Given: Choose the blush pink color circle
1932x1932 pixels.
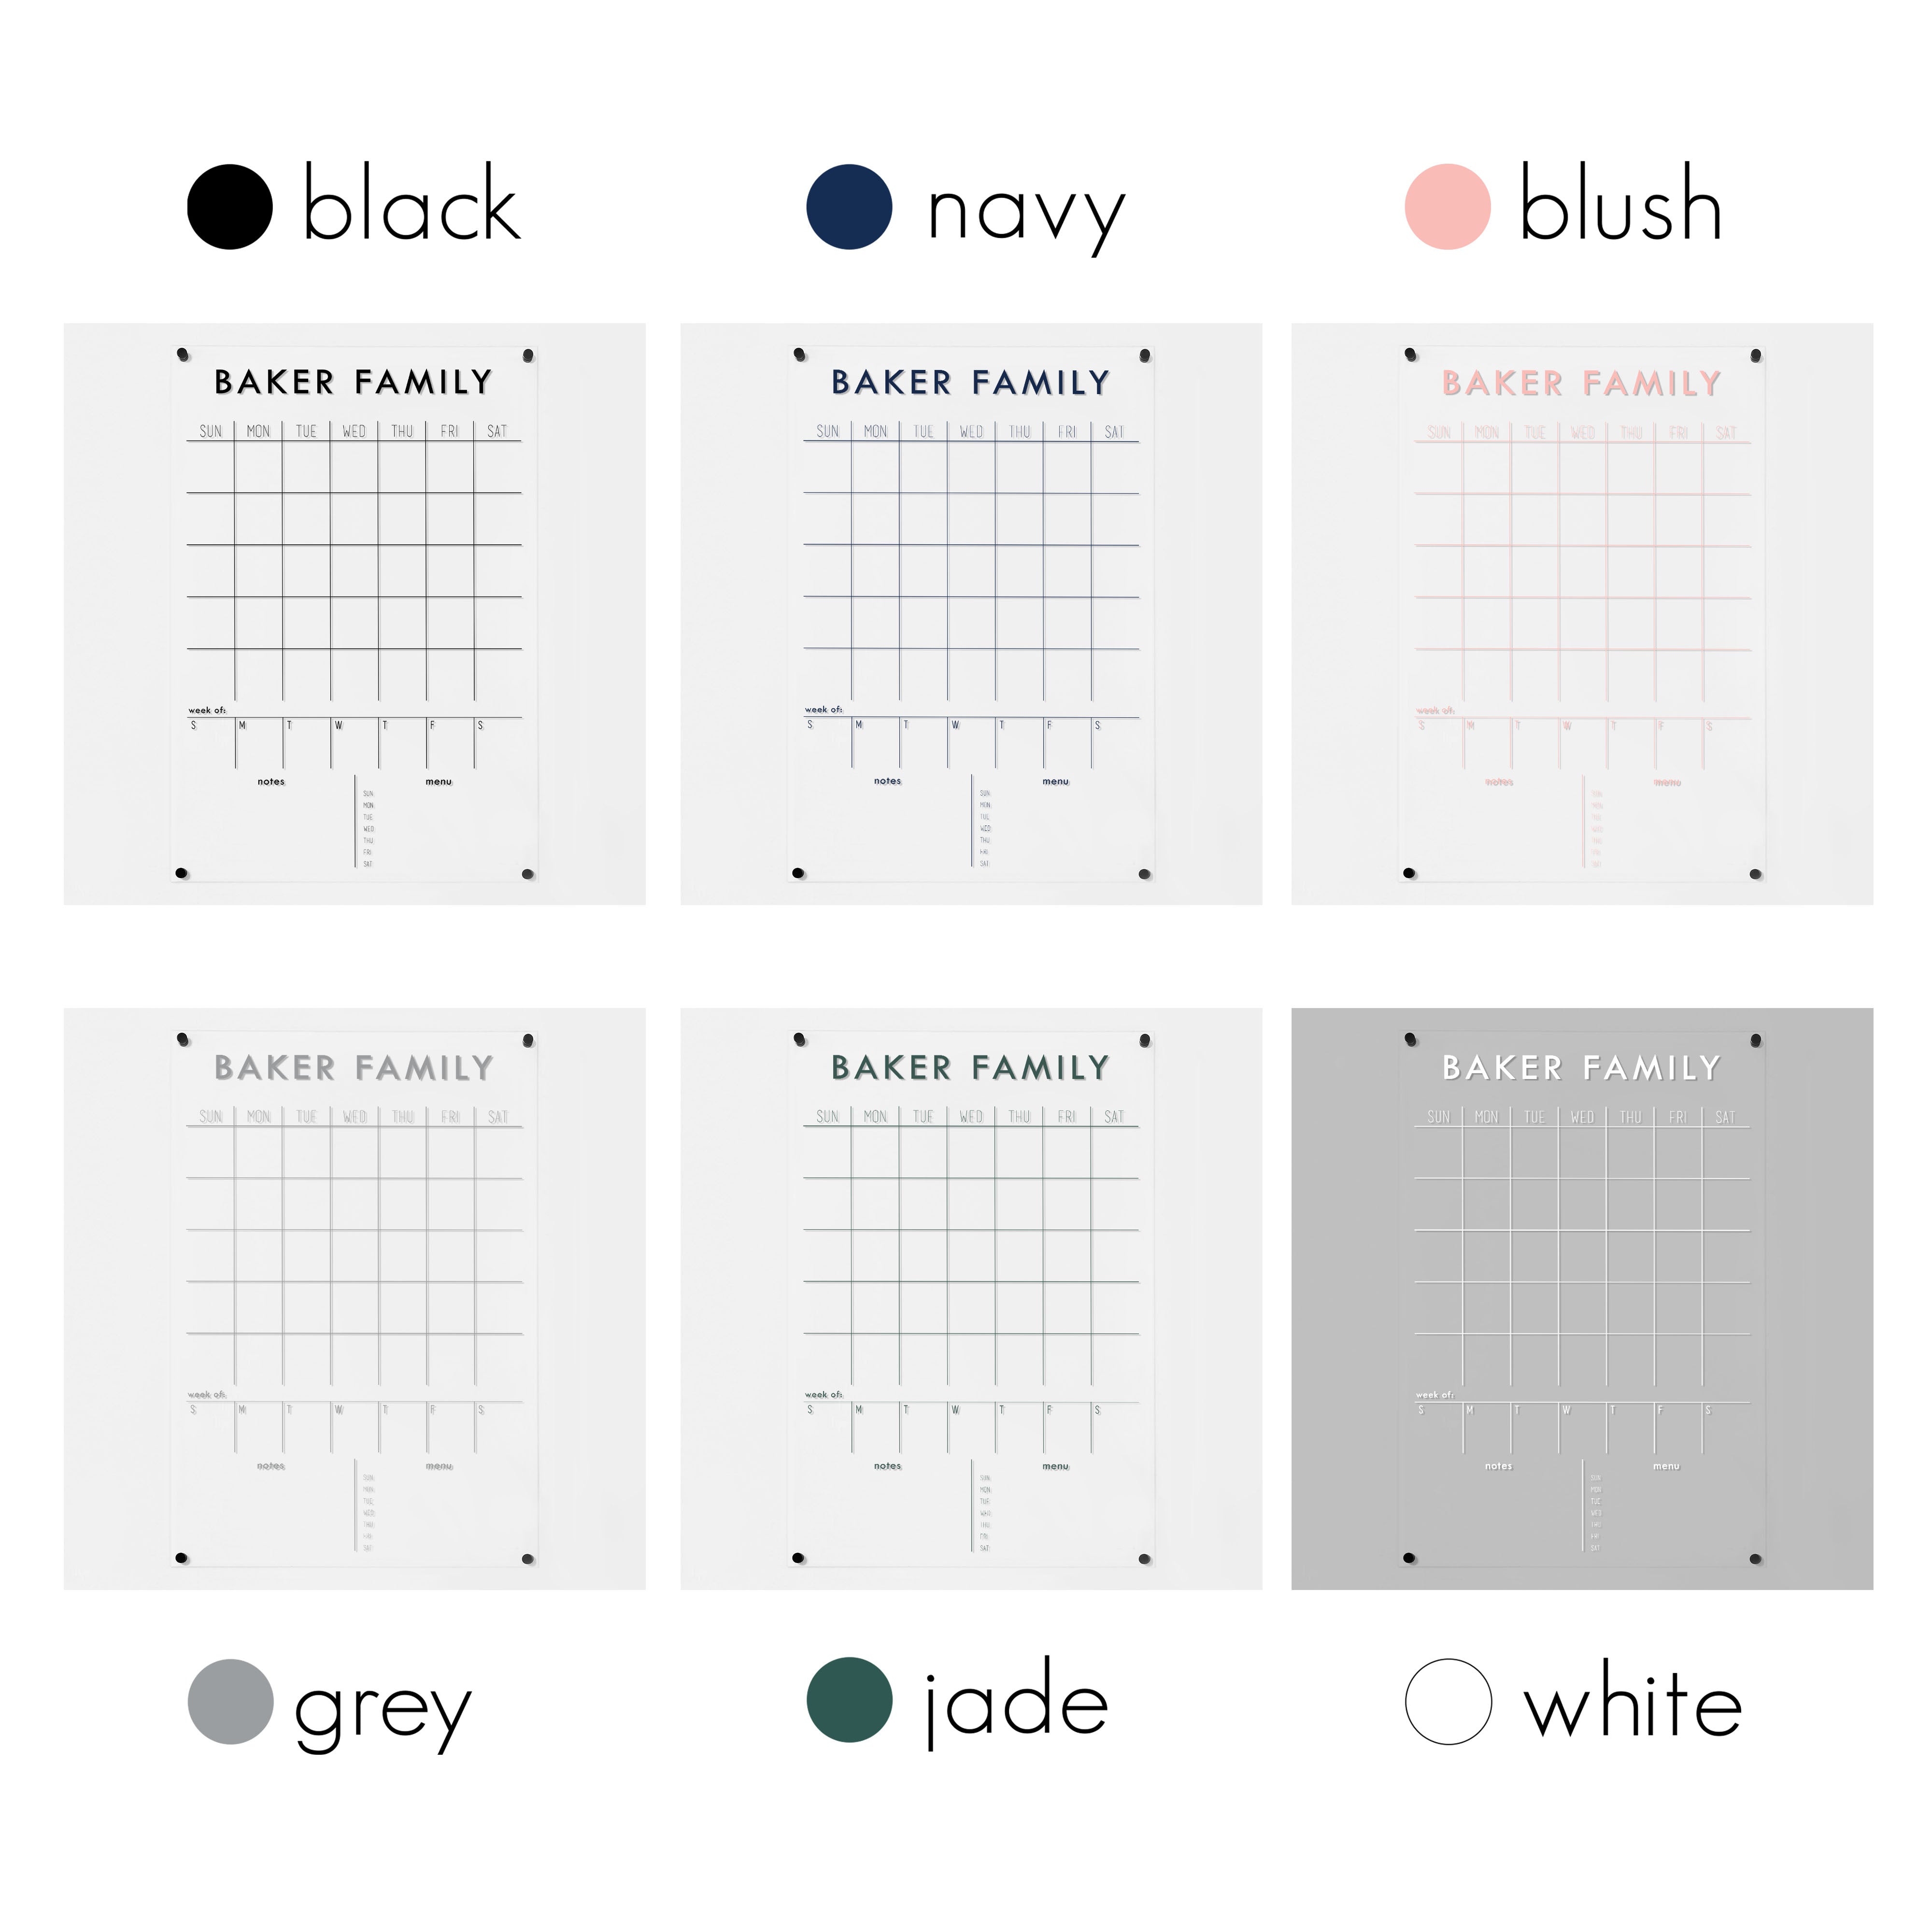Looking at the screenshot, I should 1447,207.
